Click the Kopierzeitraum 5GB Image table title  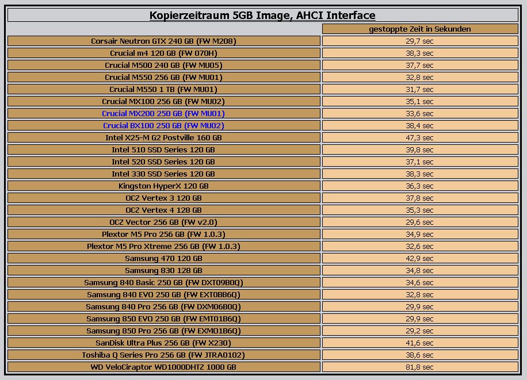[262, 16]
